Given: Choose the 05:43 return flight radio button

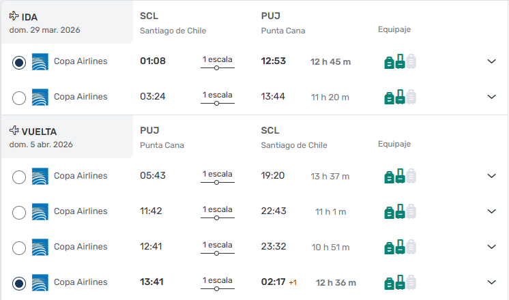Looking at the screenshot, I should [19, 177].
